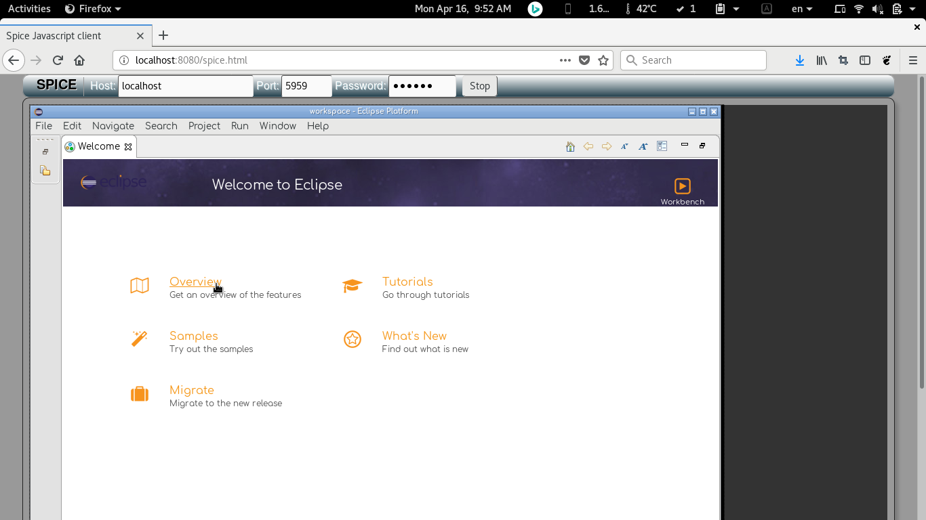Open page actions three-dots menu

click(x=565, y=60)
